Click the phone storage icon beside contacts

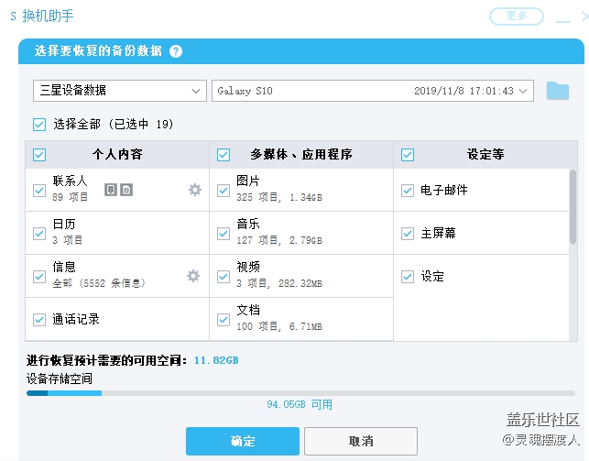tap(110, 190)
